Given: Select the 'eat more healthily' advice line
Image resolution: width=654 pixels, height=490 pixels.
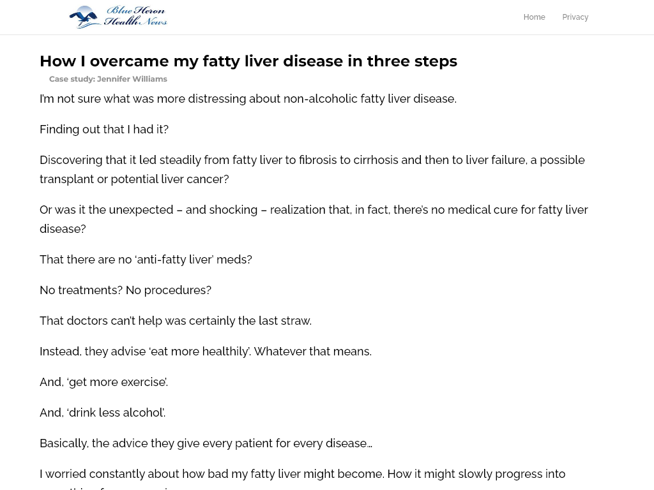Looking at the screenshot, I should click(206, 351).
